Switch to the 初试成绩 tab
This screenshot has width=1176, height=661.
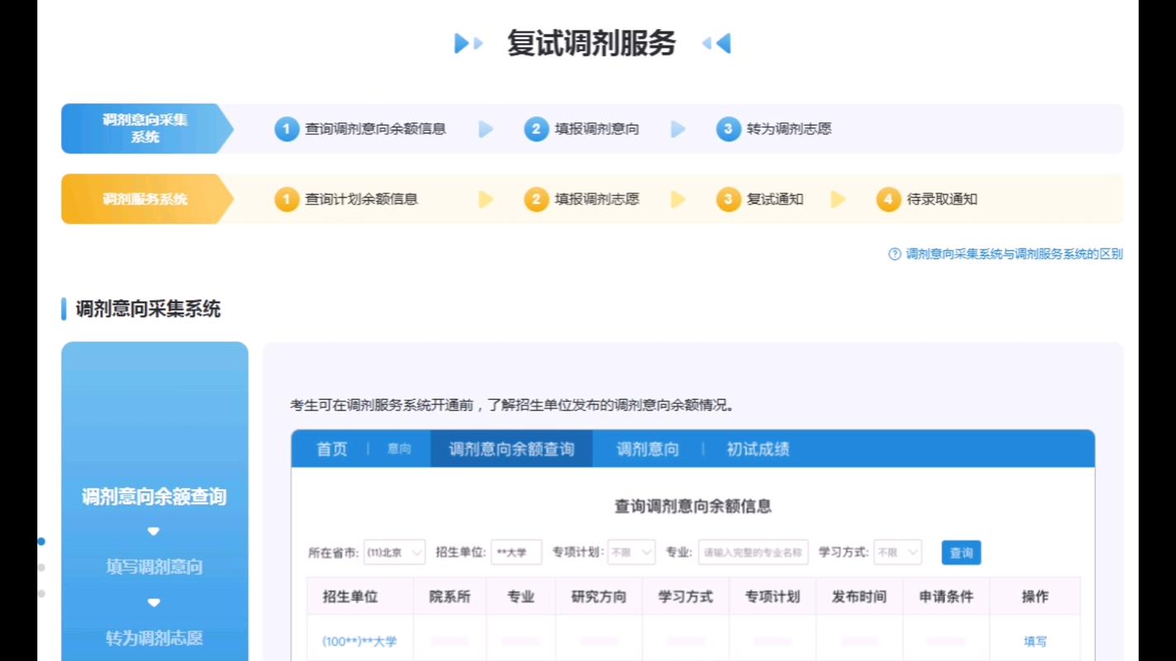[758, 449]
